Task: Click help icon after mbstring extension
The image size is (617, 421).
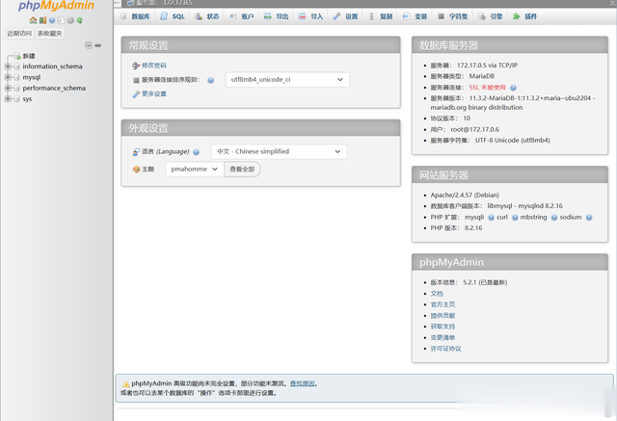Action: point(554,218)
